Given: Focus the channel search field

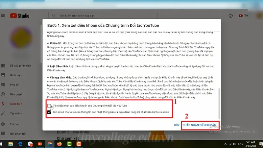Looking at the screenshot, I should (x=103, y=15).
